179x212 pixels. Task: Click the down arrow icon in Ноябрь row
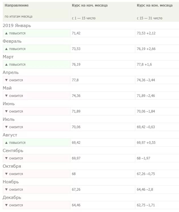pyautogui.click(x=6, y=190)
